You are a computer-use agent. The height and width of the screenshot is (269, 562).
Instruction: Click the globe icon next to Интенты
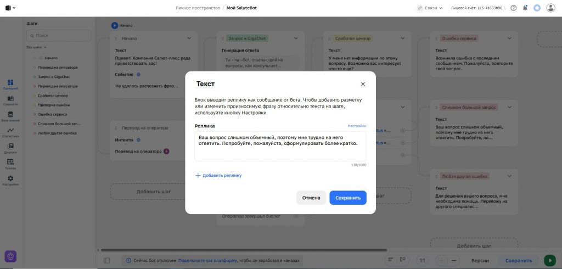coord(138,140)
